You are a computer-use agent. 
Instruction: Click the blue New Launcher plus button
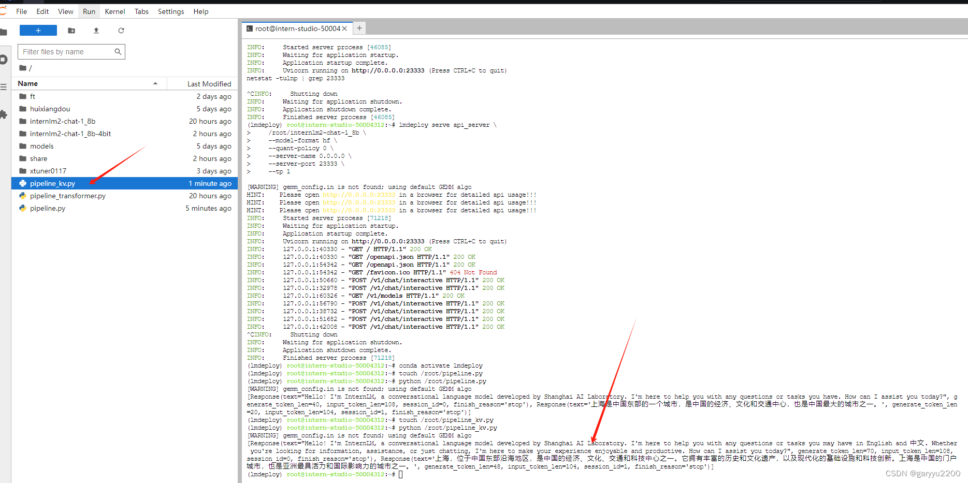pos(38,31)
